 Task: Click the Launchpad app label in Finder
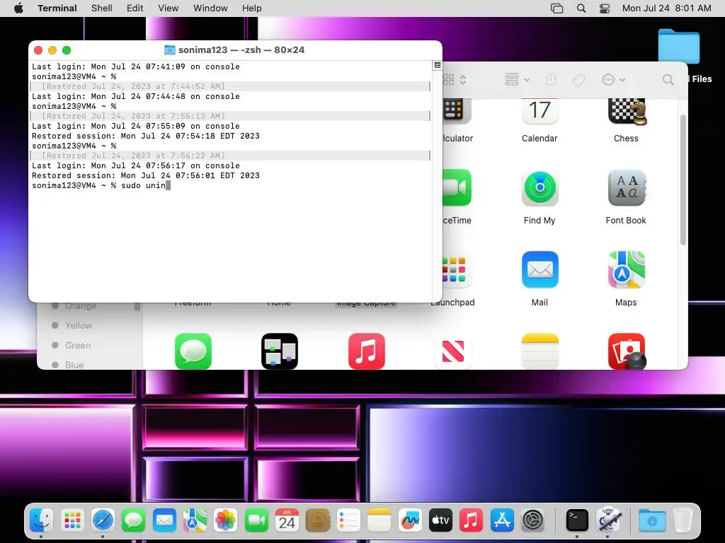(452, 303)
